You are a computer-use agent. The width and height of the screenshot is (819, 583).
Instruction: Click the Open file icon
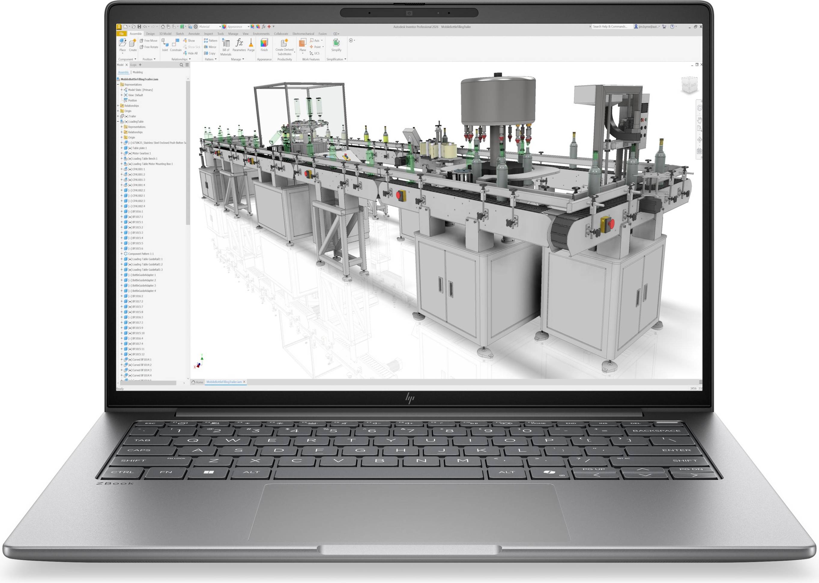133,27
